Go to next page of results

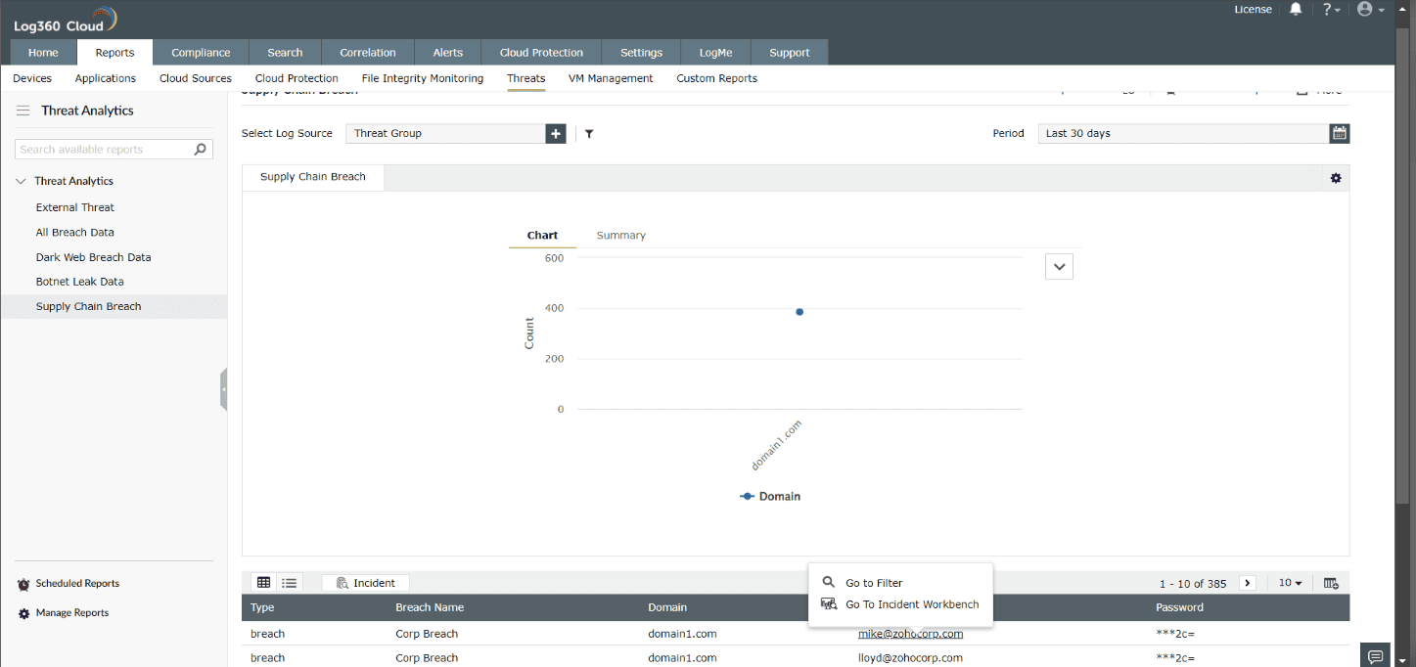tap(1248, 583)
